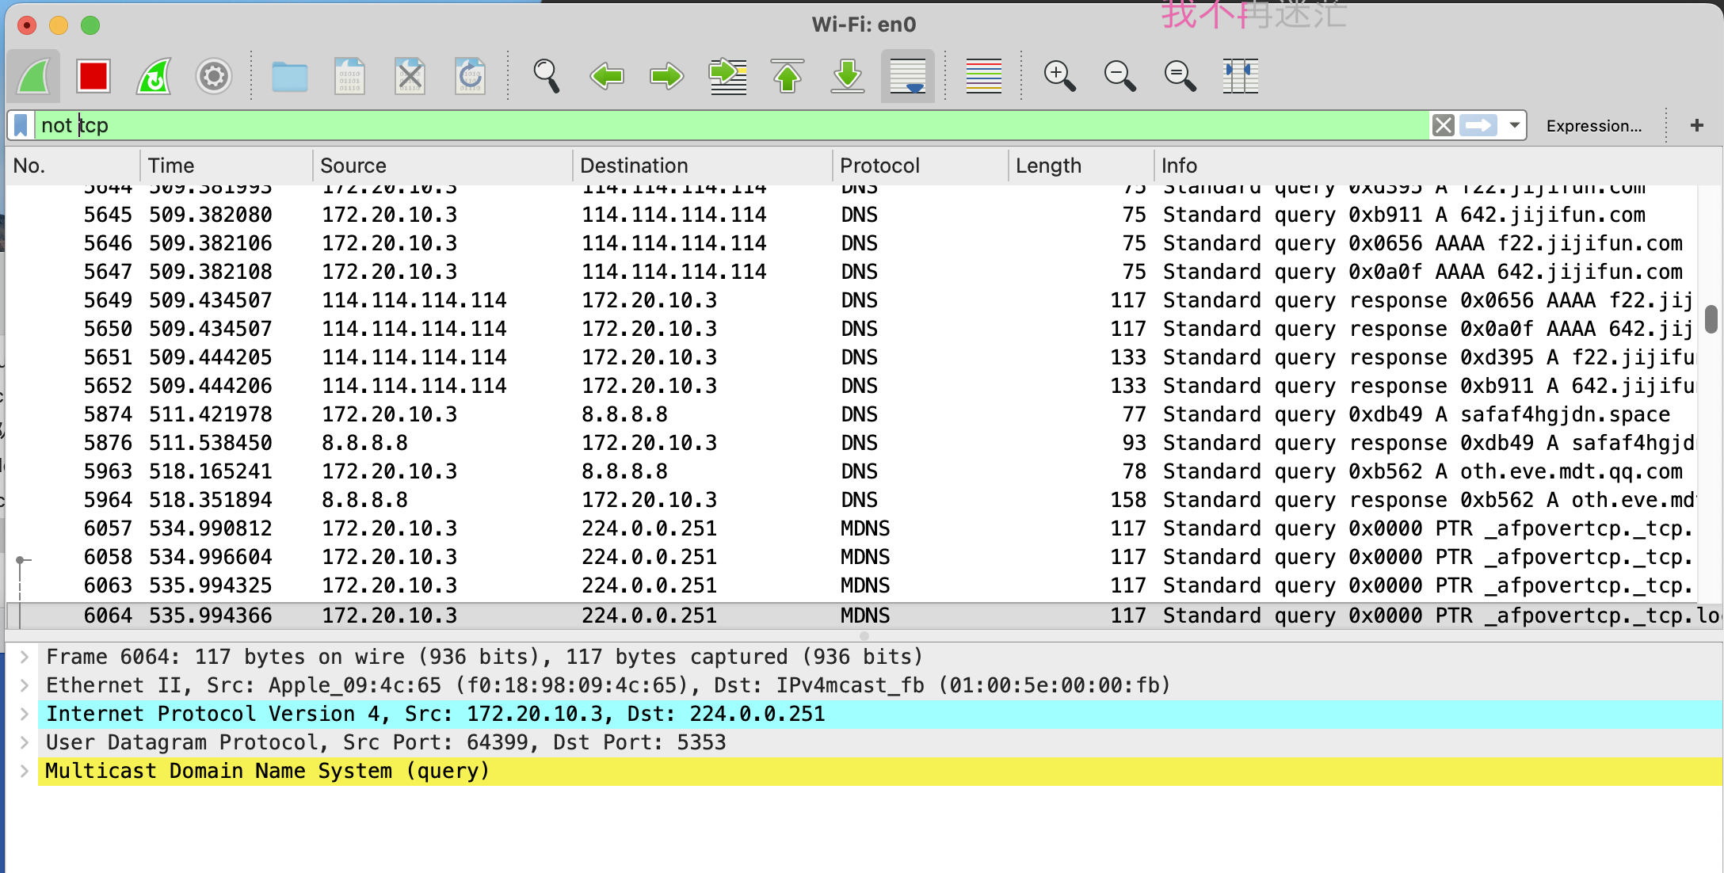The width and height of the screenshot is (1724, 873).
Task: Reset text size to normal
Action: coord(1180,77)
